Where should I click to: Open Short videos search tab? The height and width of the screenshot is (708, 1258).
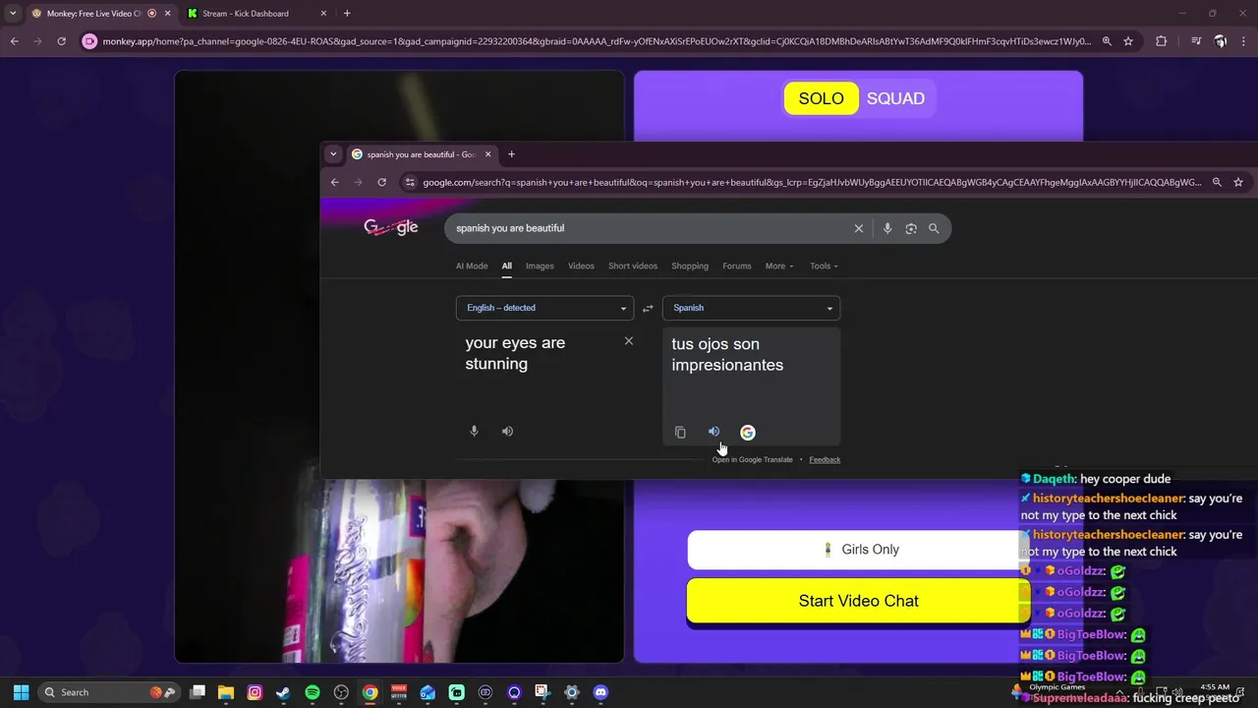pos(633,265)
